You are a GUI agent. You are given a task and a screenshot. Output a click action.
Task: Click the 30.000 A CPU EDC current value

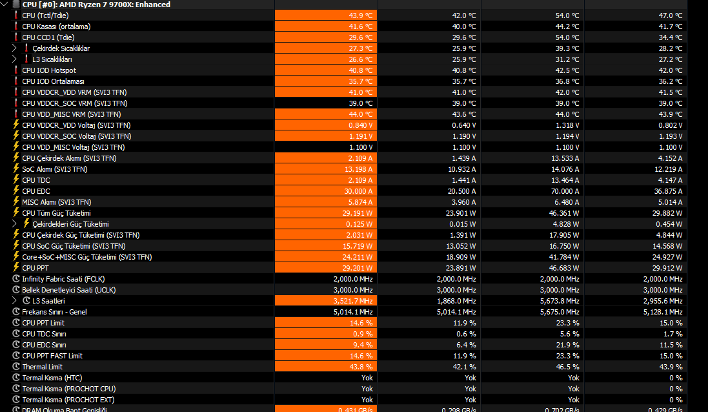point(326,191)
